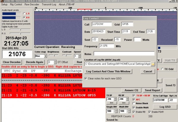This screenshot has height=122, width=178.
Task: Click the Halt TX button
Action: [170, 60]
